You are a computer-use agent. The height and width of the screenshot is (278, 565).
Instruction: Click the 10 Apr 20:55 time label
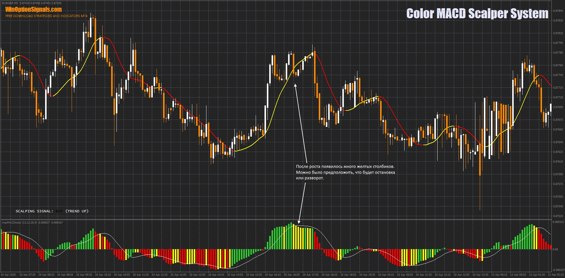point(405,275)
